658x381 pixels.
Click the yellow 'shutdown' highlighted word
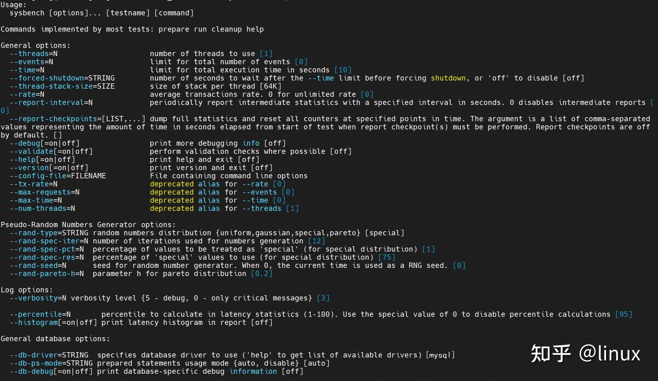click(448, 78)
